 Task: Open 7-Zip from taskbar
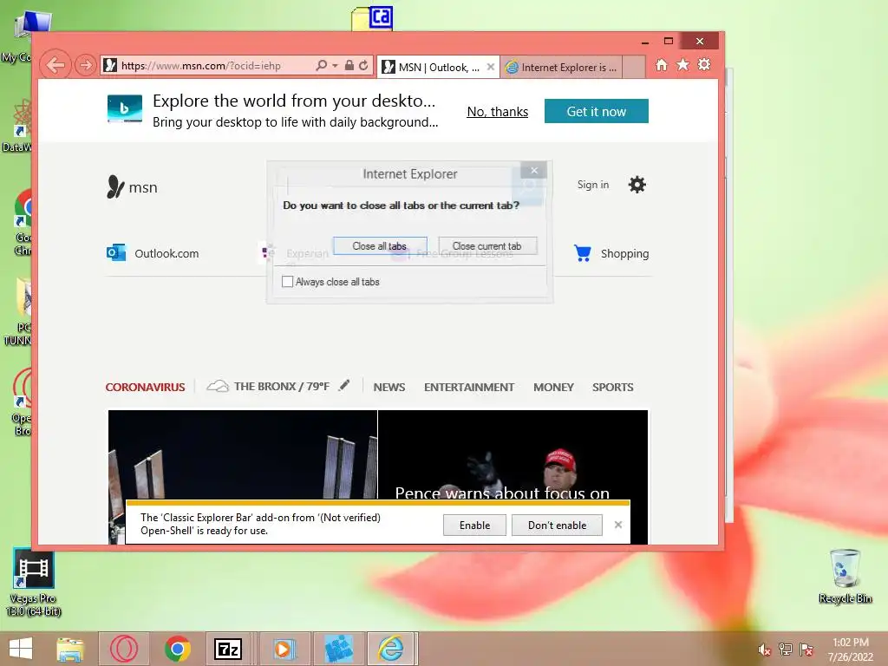tap(228, 649)
